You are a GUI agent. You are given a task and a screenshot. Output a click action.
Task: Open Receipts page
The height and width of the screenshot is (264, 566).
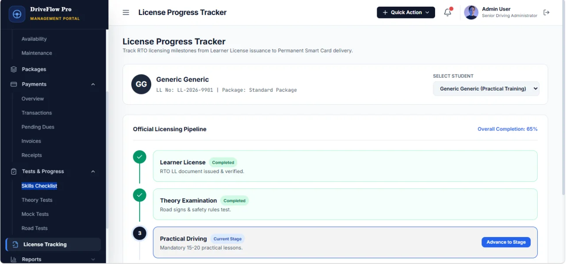coord(32,155)
